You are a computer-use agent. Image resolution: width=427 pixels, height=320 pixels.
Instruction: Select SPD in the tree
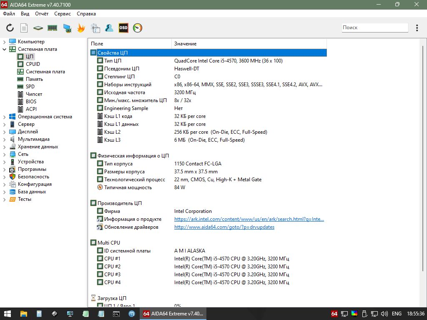point(30,87)
